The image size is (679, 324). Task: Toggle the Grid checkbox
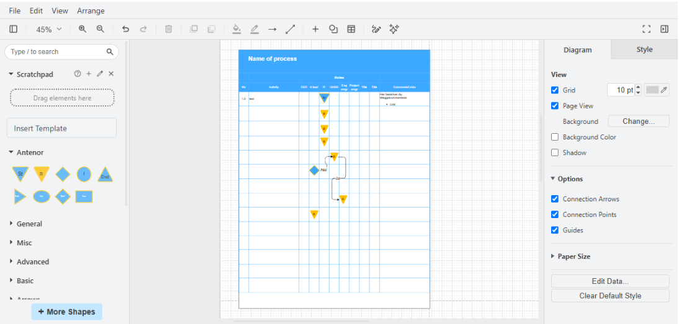(x=555, y=90)
